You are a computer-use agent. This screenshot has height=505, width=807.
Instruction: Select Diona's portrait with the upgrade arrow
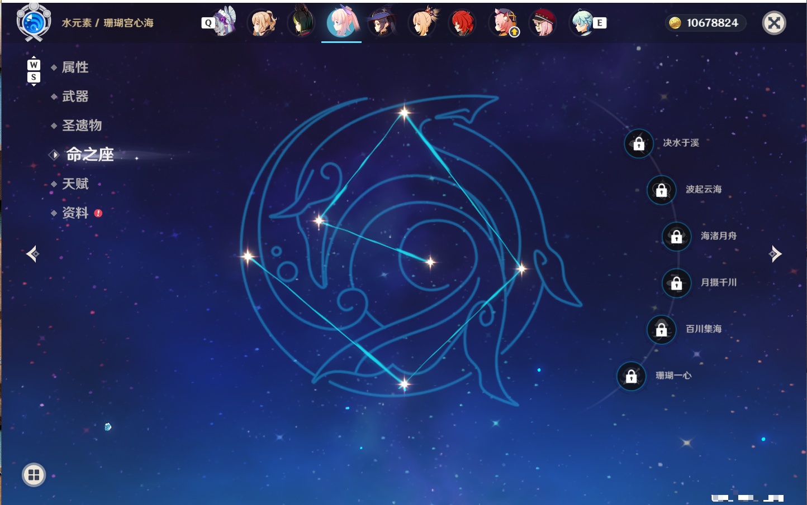(x=503, y=23)
